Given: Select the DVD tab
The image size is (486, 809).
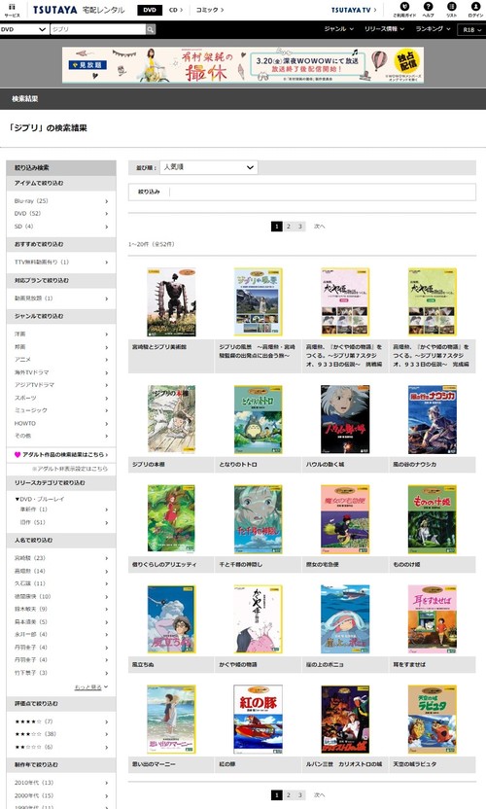Looking at the screenshot, I should coord(150,10).
